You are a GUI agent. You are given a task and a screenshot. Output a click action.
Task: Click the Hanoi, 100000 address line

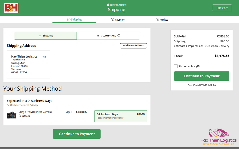click(x=19, y=66)
